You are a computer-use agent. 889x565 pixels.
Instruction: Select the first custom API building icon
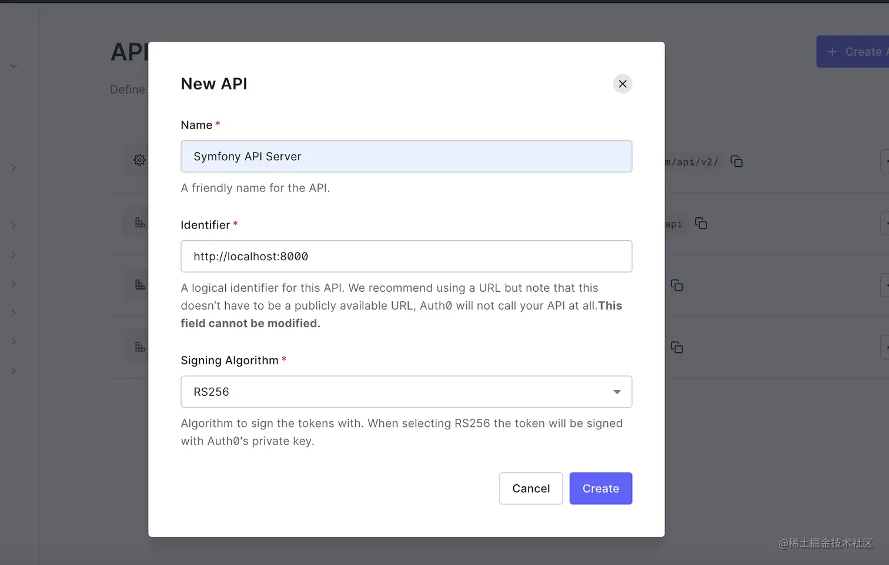[139, 223]
